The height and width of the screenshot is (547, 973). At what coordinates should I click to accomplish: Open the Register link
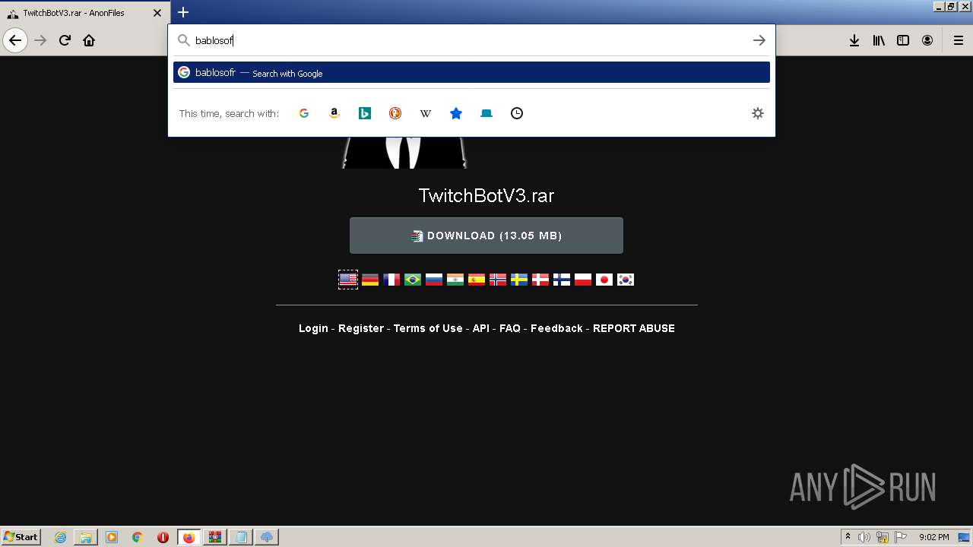[361, 328]
